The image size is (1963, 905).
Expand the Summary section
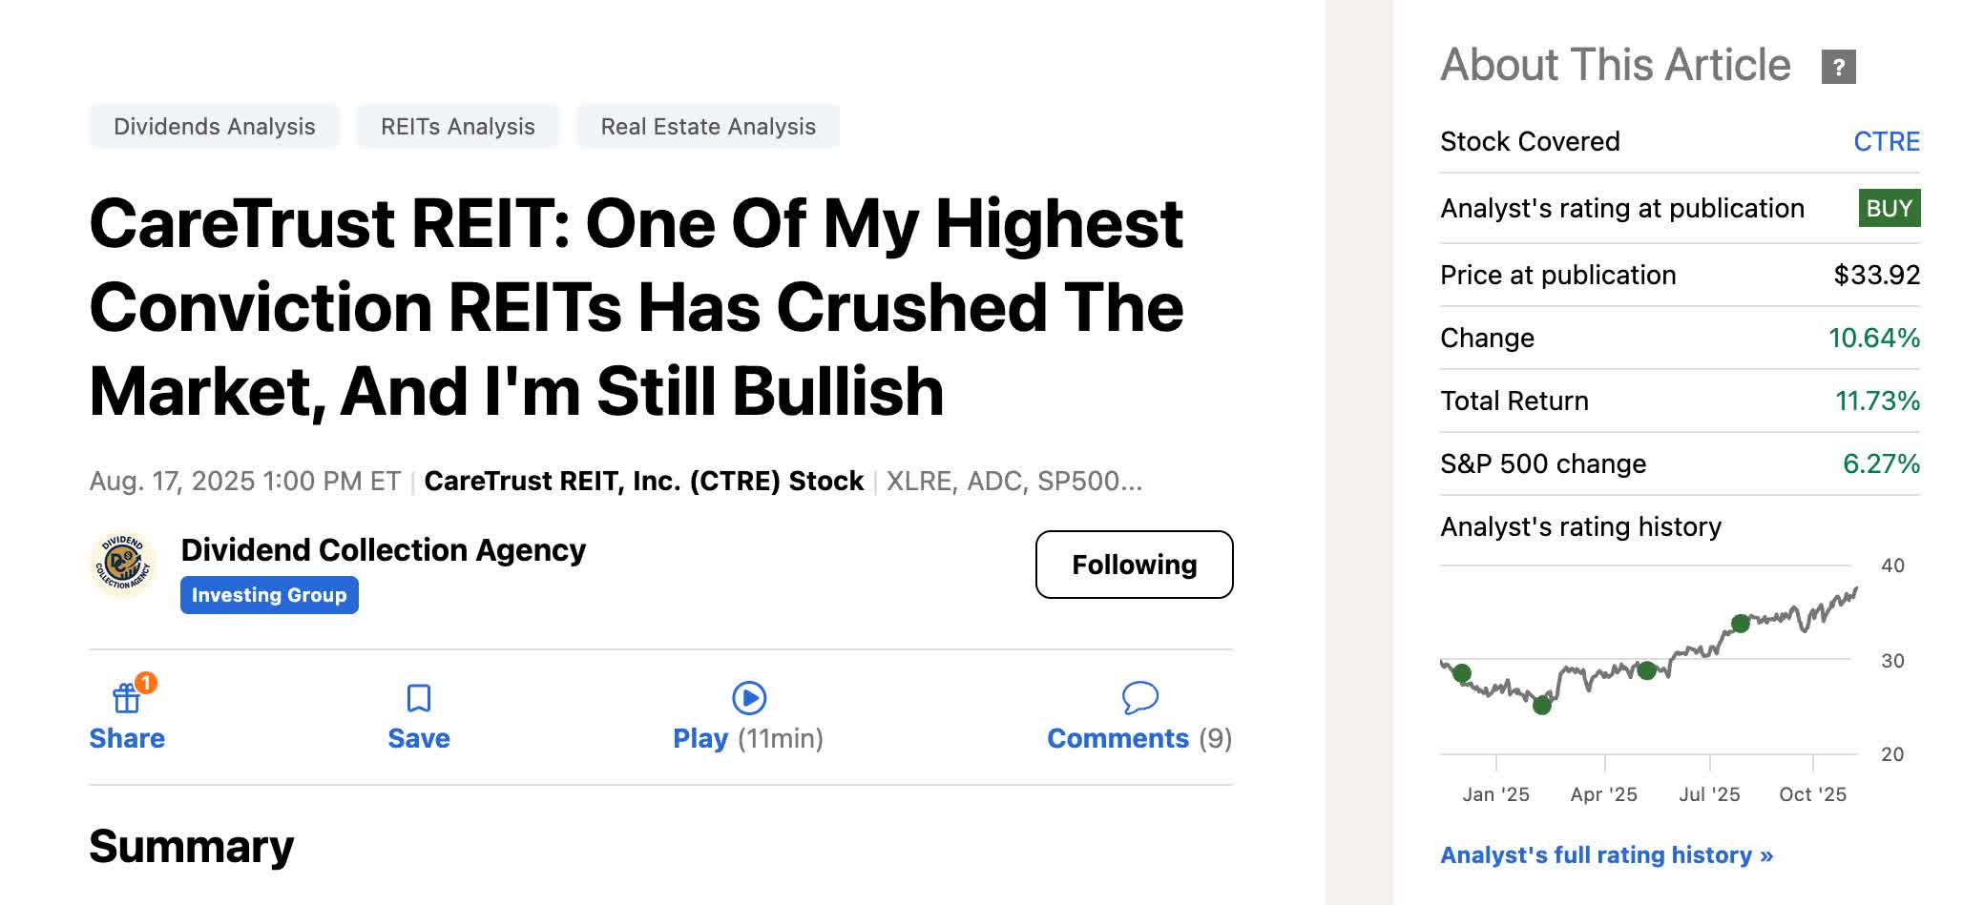pos(190,847)
